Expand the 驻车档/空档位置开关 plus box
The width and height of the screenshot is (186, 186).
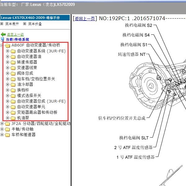[x=7, y=79]
